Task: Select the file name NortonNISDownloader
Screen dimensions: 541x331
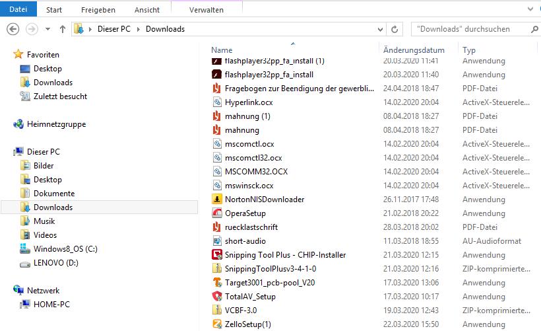Action: coord(265,200)
